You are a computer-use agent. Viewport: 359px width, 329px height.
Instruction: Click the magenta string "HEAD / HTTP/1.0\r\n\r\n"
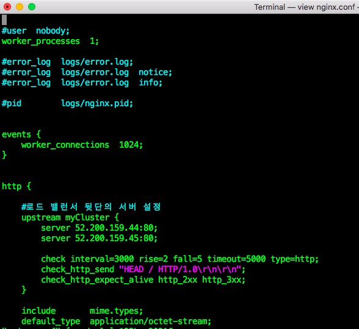pyautogui.click(x=181, y=269)
